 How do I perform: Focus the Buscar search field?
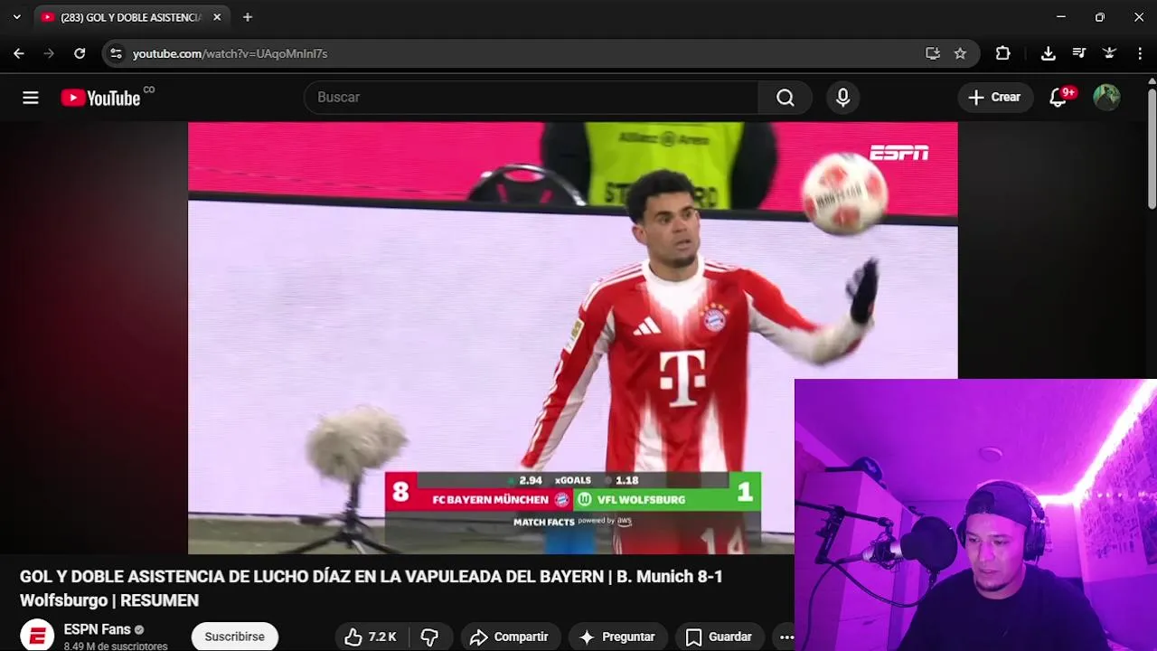(x=531, y=98)
